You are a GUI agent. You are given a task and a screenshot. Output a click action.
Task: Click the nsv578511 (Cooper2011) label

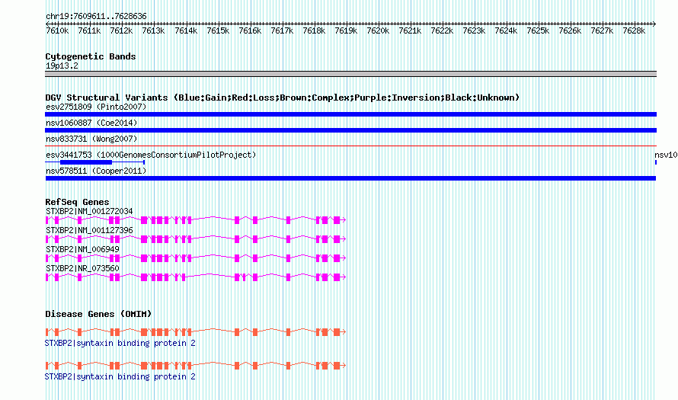[96, 171]
